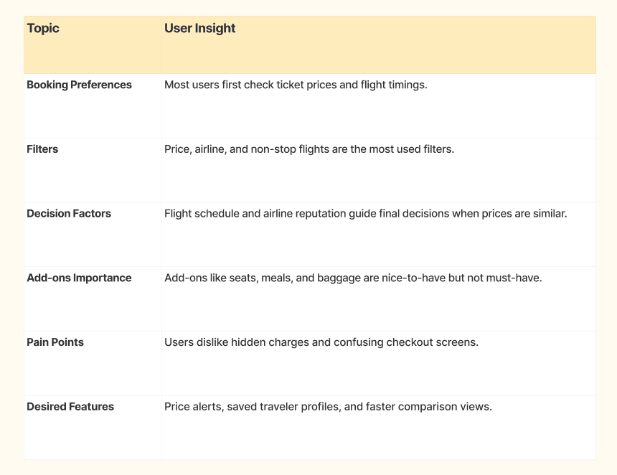
Task: Select the Desired Features topic cell
Action: pyautogui.click(x=70, y=407)
